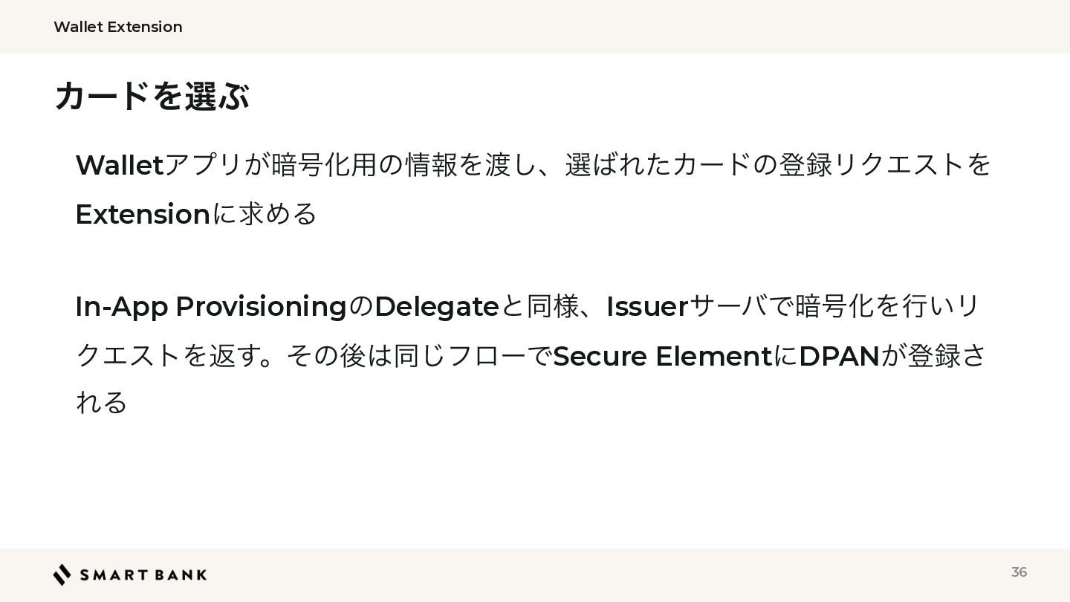Click the text In-App Provisioning
Viewport: 1070px width, 602px height.
[x=211, y=306]
